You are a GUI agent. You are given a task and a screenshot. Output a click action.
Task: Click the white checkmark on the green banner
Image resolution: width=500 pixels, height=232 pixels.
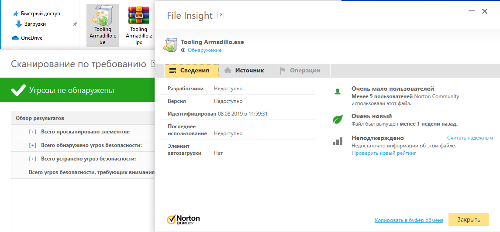(x=18, y=90)
